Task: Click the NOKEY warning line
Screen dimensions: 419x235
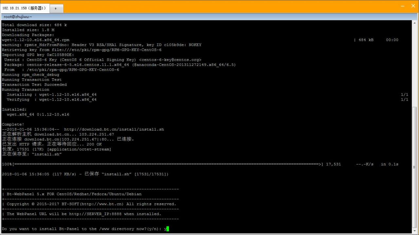Action: [x=101, y=45]
